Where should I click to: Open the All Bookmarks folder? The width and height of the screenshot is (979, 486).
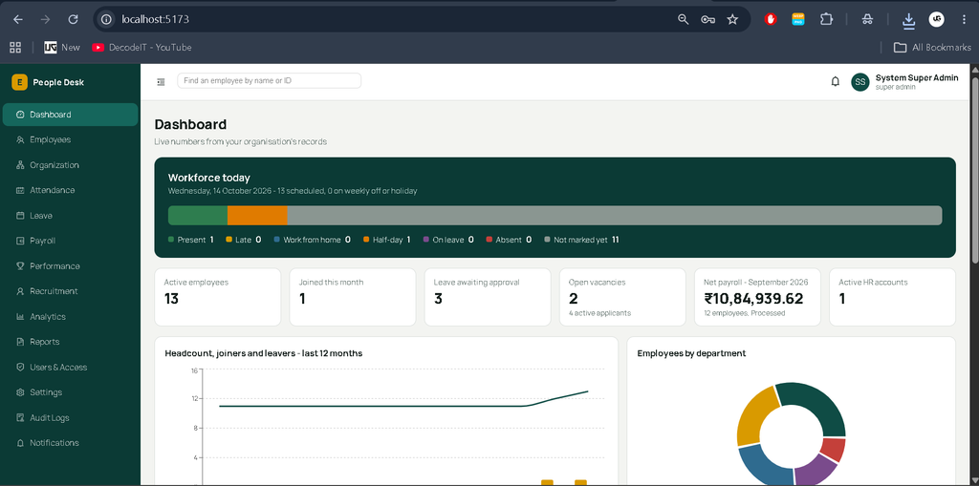point(932,48)
